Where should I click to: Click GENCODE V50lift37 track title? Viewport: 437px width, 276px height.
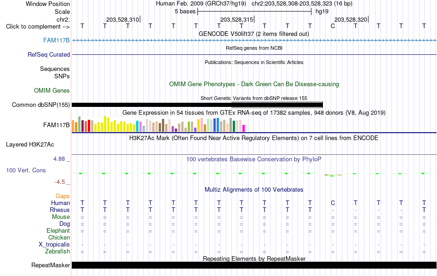(x=254, y=34)
